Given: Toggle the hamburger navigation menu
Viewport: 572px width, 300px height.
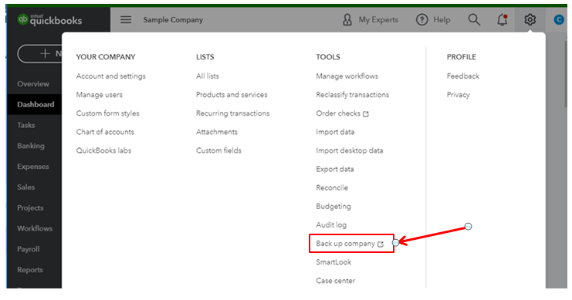Looking at the screenshot, I should click(126, 20).
